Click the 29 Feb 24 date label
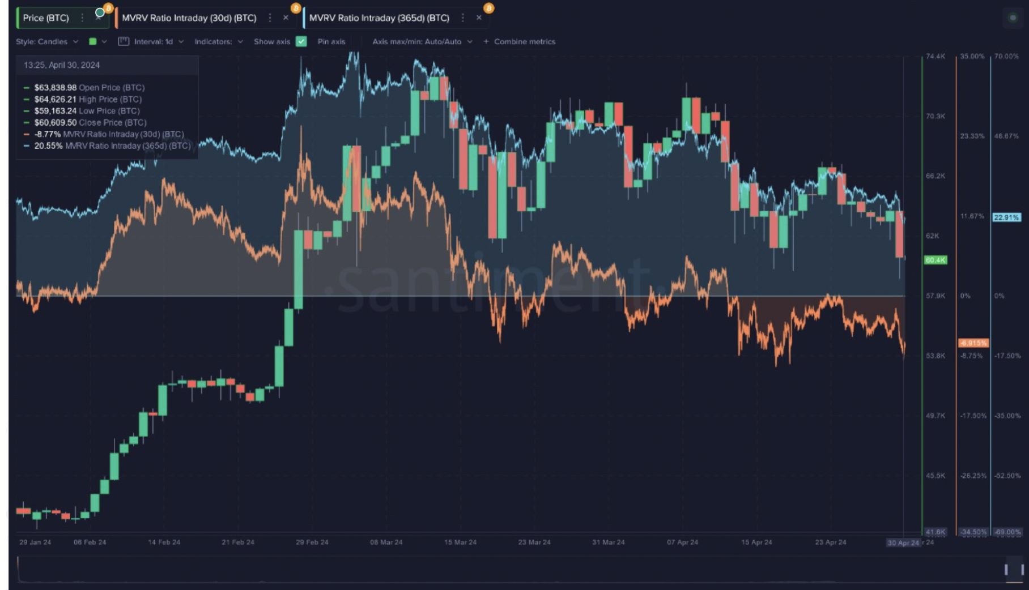The width and height of the screenshot is (1029, 590). [312, 542]
